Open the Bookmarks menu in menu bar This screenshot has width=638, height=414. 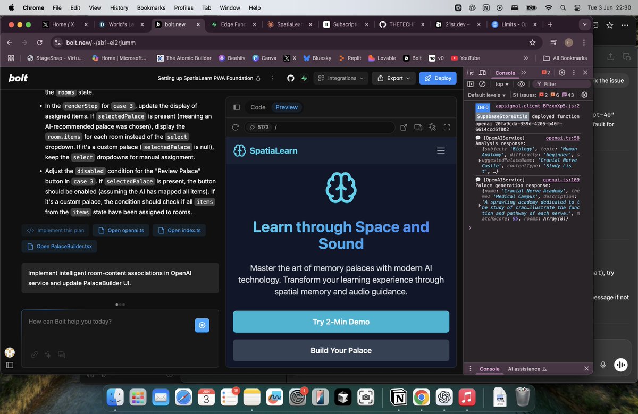[151, 8]
